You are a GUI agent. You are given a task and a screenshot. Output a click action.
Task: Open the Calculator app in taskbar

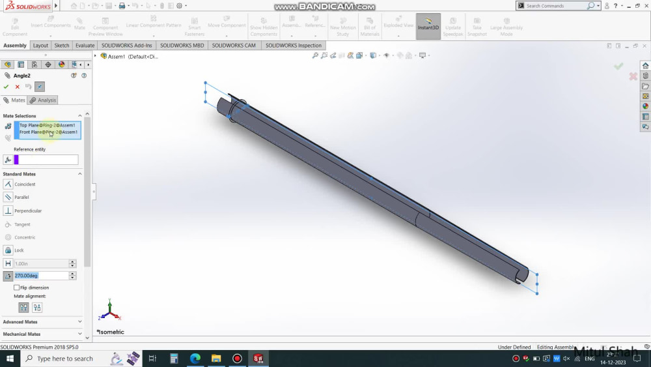coord(174,359)
